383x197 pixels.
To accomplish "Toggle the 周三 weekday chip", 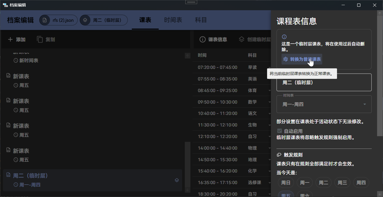I will click(x=342, y=183).
